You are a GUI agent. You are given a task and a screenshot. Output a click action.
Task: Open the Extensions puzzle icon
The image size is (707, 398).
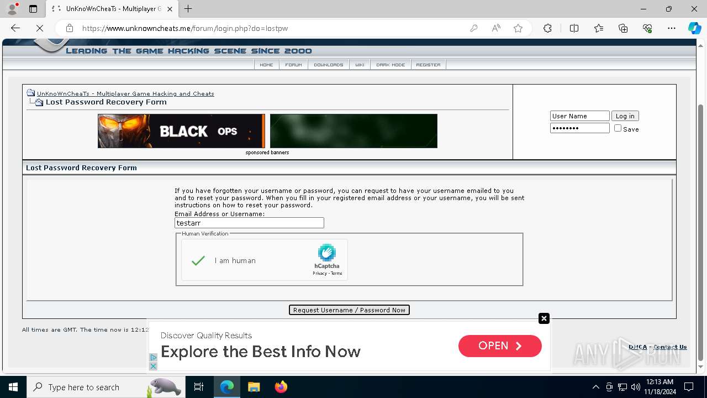547,28
